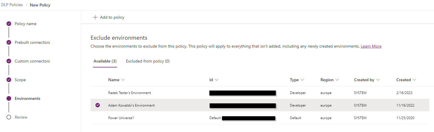Click the Custom connectors step checkmark icon

pyautogui.click(x=9, y=61)
